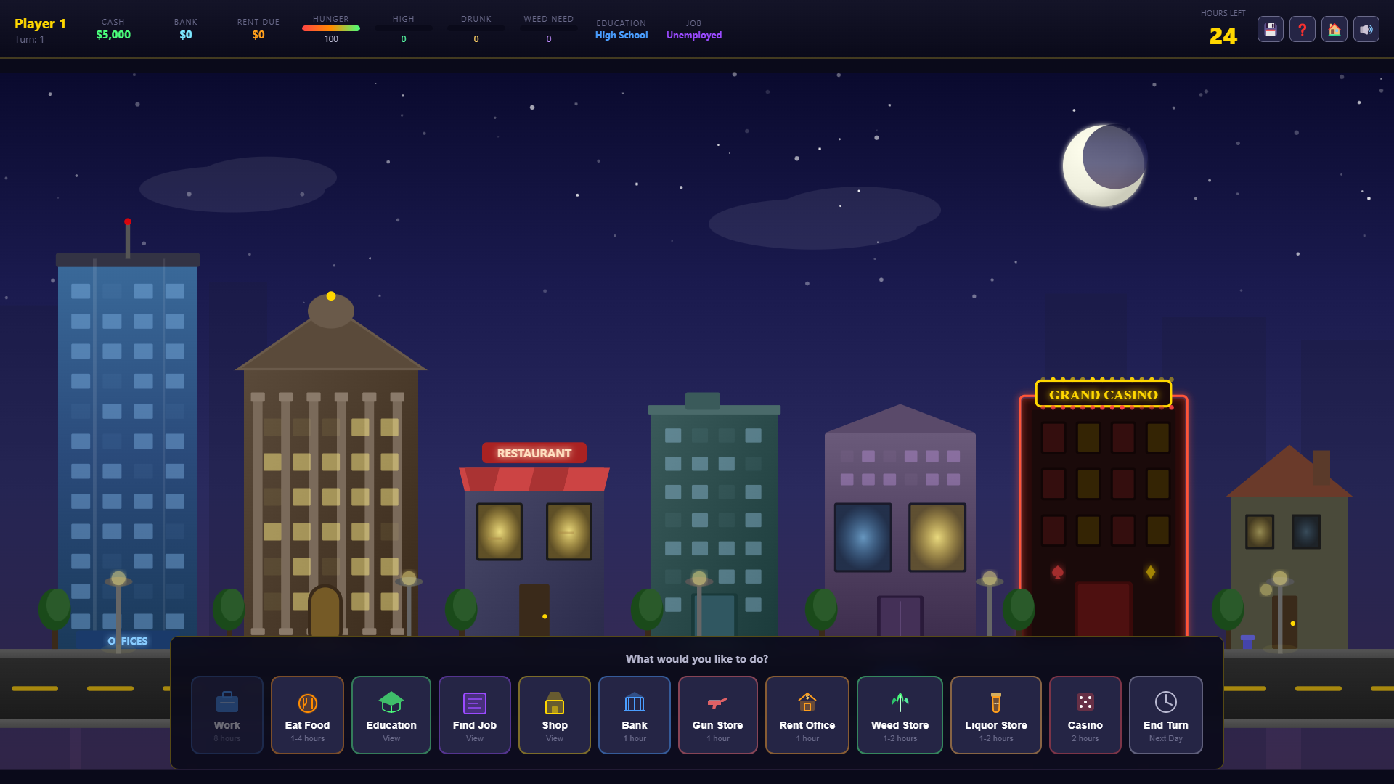Open the Liquor Store option
The height and width of the screenshot is (784, 1394).
(x=995, y=715)
